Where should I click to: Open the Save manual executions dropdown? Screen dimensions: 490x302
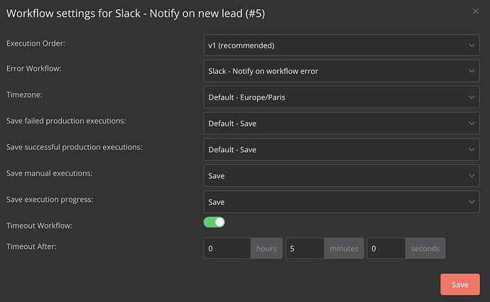pyautogui.click(x=342, y=176)
